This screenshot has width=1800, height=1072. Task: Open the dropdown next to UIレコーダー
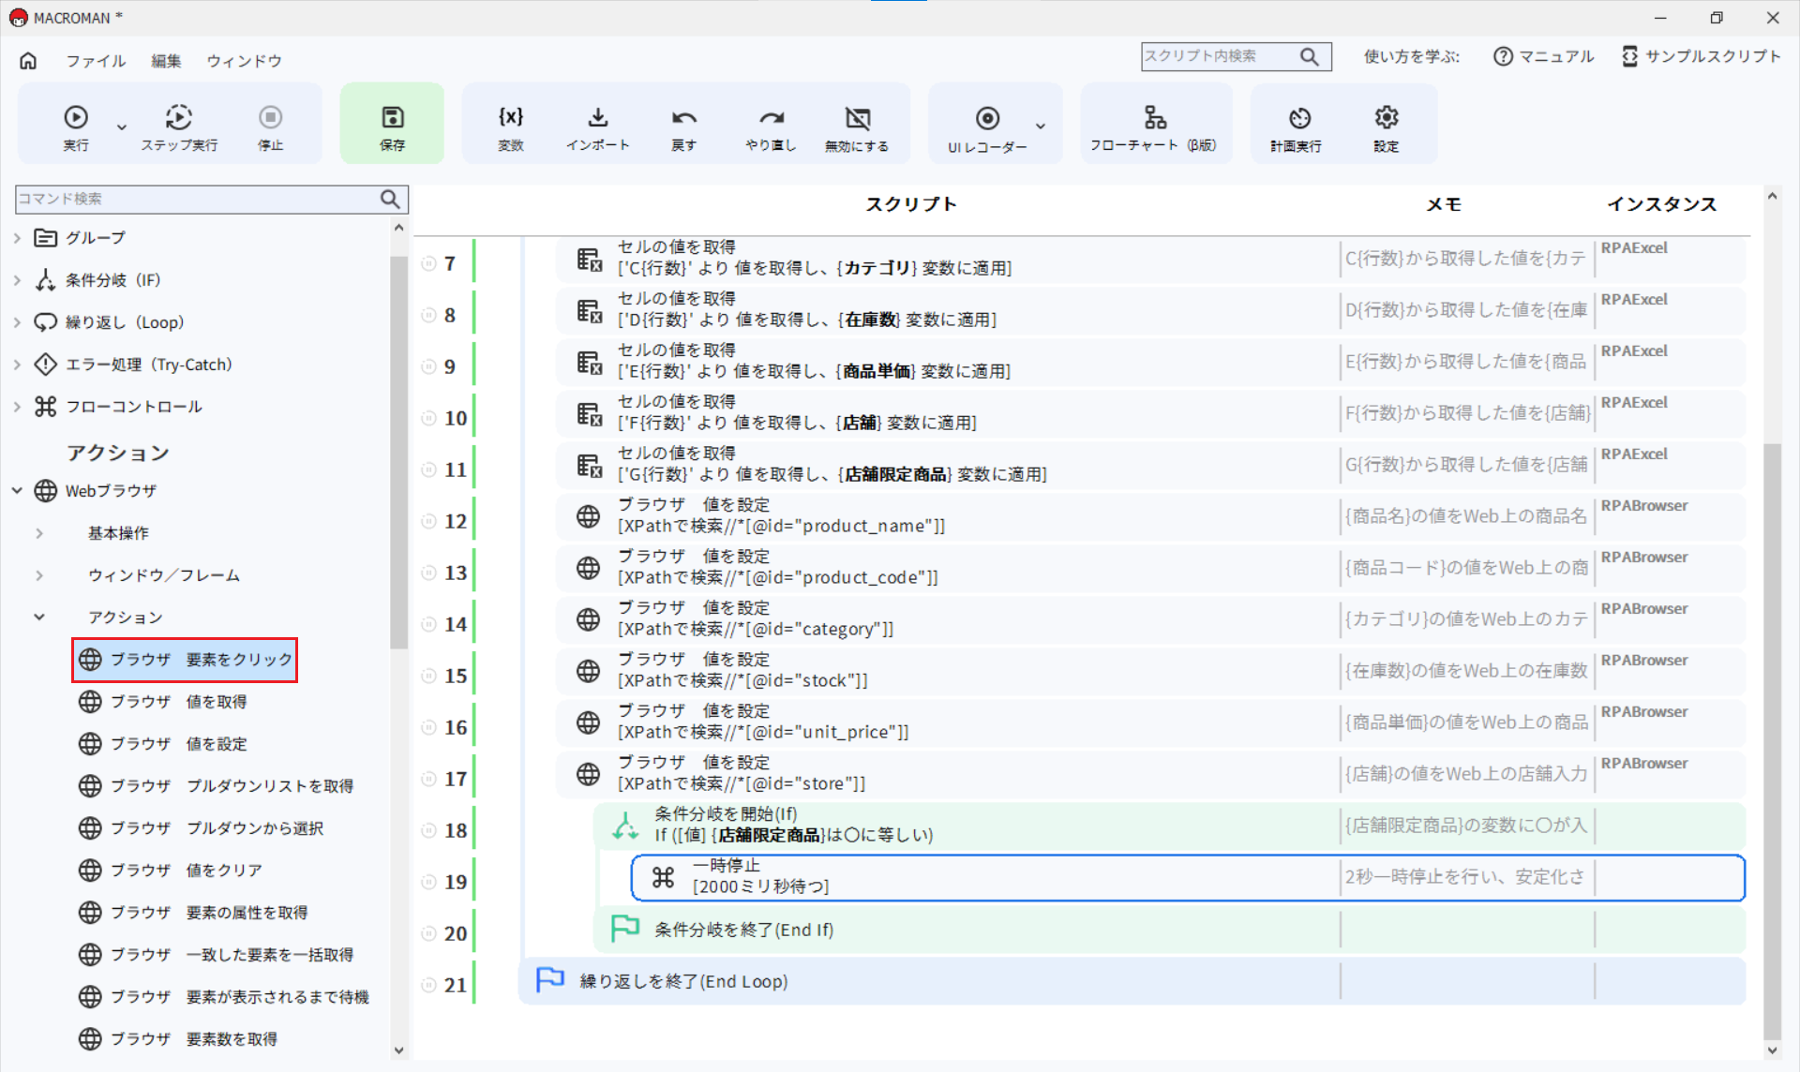tap(1039, 127)
